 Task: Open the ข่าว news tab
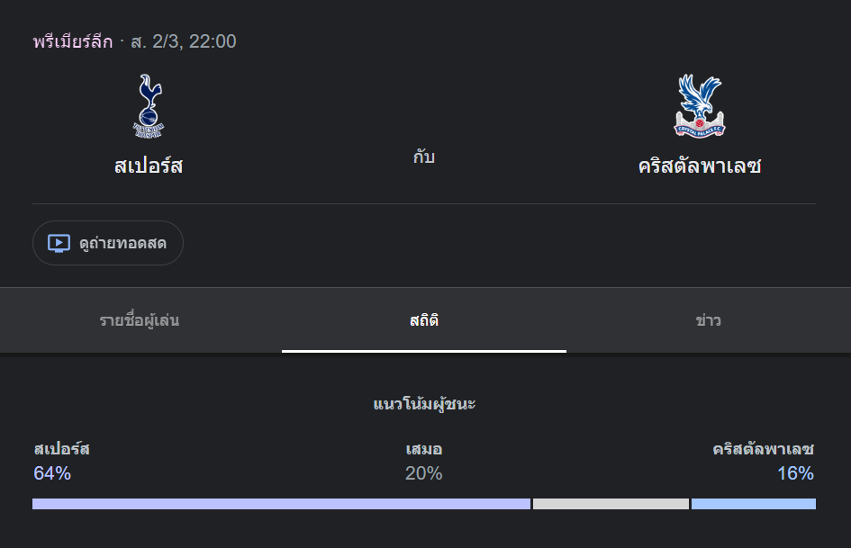(710, 320)
